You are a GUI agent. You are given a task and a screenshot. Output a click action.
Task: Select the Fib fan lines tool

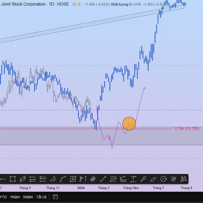click(123, 179)
